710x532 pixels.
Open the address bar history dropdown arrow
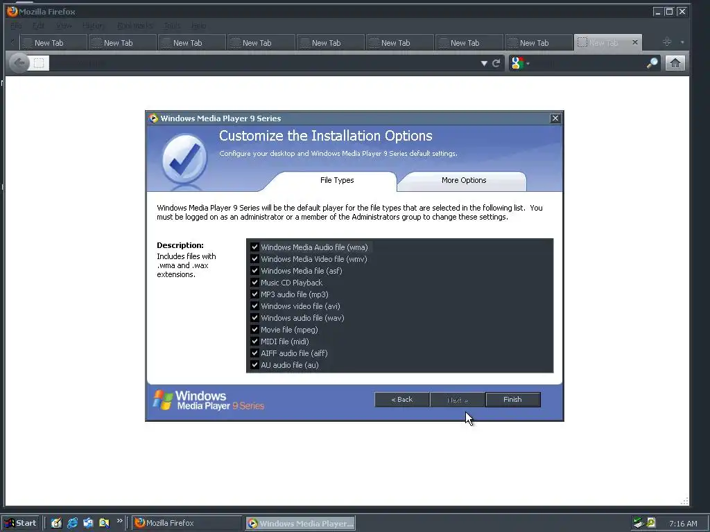pyautogui.click(x=484, y=63)
